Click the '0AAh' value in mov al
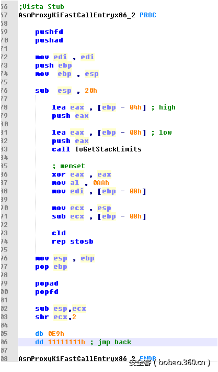Screen dimensions: 218x372 pos(101,183)
